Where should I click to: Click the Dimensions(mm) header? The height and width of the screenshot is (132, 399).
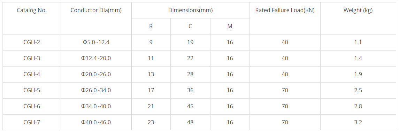tap(190, 10)
